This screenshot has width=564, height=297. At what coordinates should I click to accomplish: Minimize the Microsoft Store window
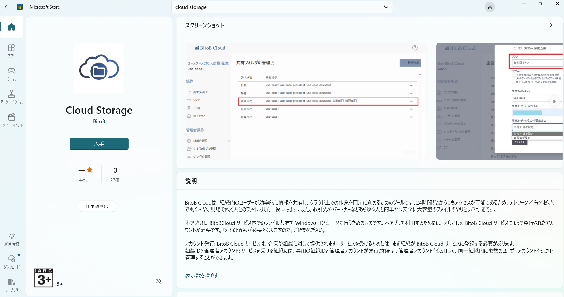(524, 4)
